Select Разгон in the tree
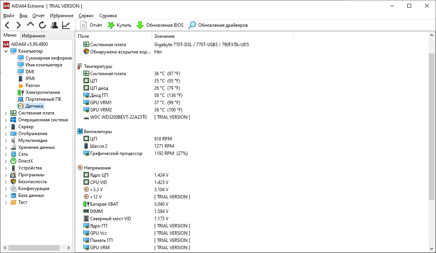The image size is (436, 253). click(32, 85)
